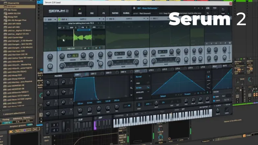Select the LFO ramp up draw tool

click(208, 84)
